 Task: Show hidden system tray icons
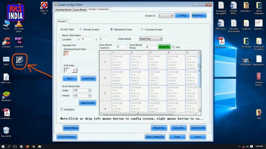click(239, 147)
